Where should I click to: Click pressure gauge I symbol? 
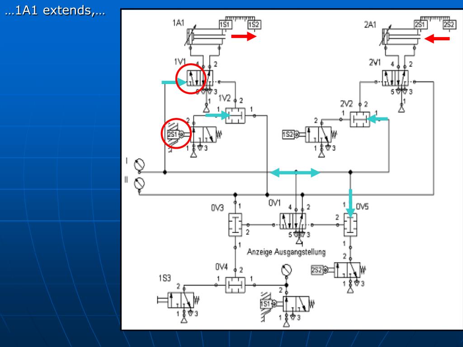tap(139, 164)
